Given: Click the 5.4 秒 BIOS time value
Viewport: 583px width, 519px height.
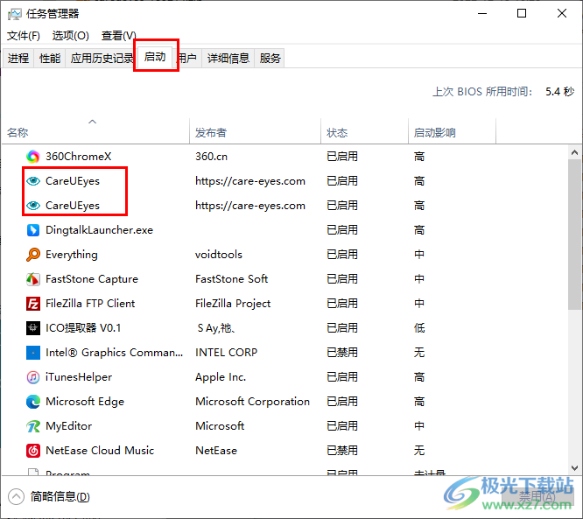Looking at the screenshot, I should 559,91.
